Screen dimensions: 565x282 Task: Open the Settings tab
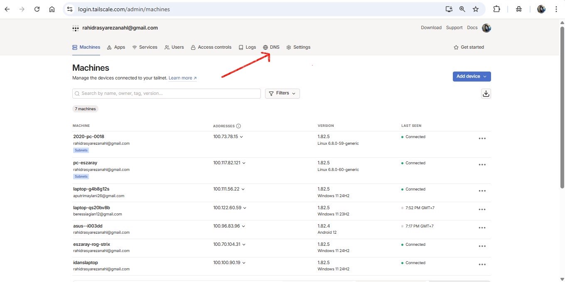point(298,47)
